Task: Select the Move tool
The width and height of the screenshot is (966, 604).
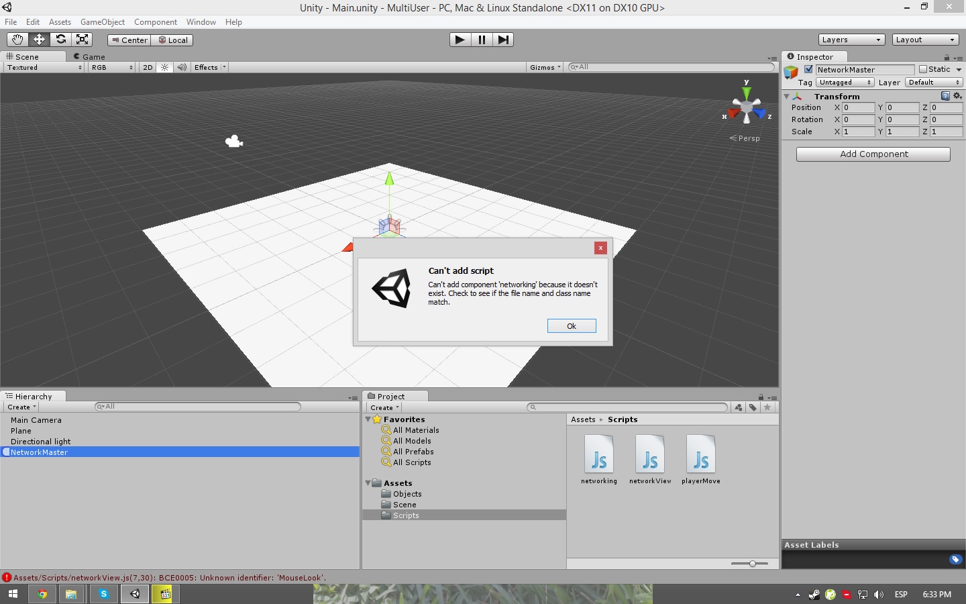Action: [x=39, y=40]
